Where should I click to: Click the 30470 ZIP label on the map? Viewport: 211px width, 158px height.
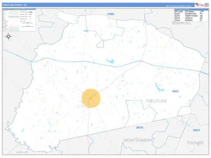139,128
